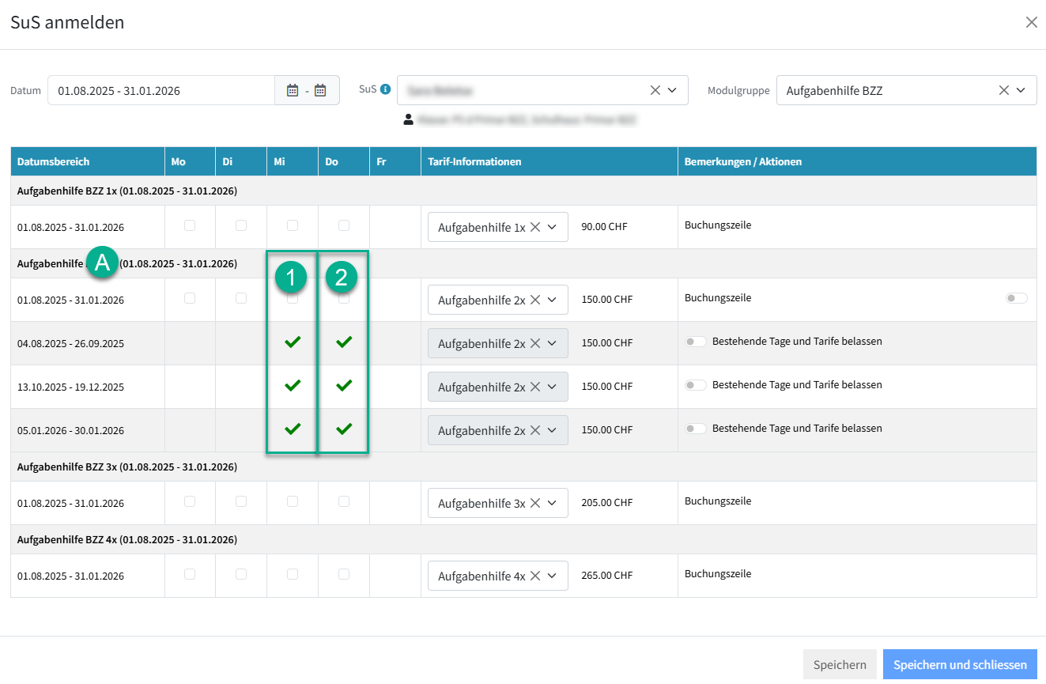The image size is (1046, 684).
Task: Remove the Aufgabenhilfe 1x tariff selection
Action: 535,227
